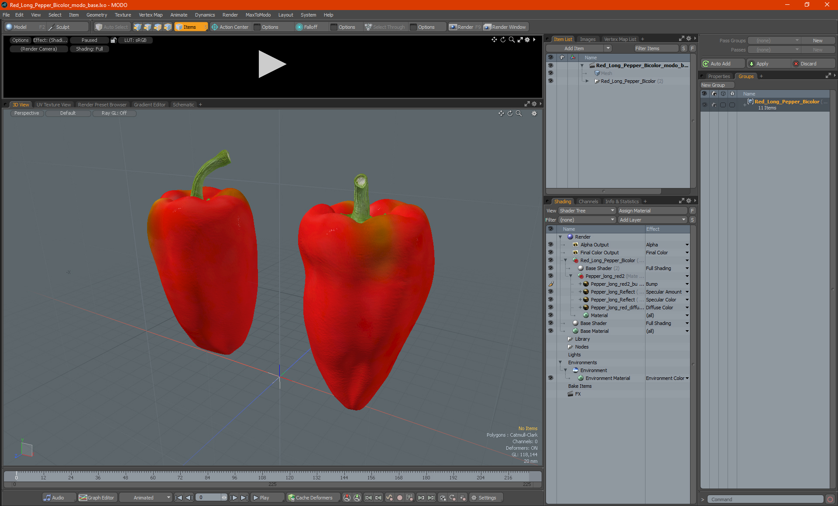Open Bump effect dropdown arrow
The image size is (838, 506).
point(687,284)
